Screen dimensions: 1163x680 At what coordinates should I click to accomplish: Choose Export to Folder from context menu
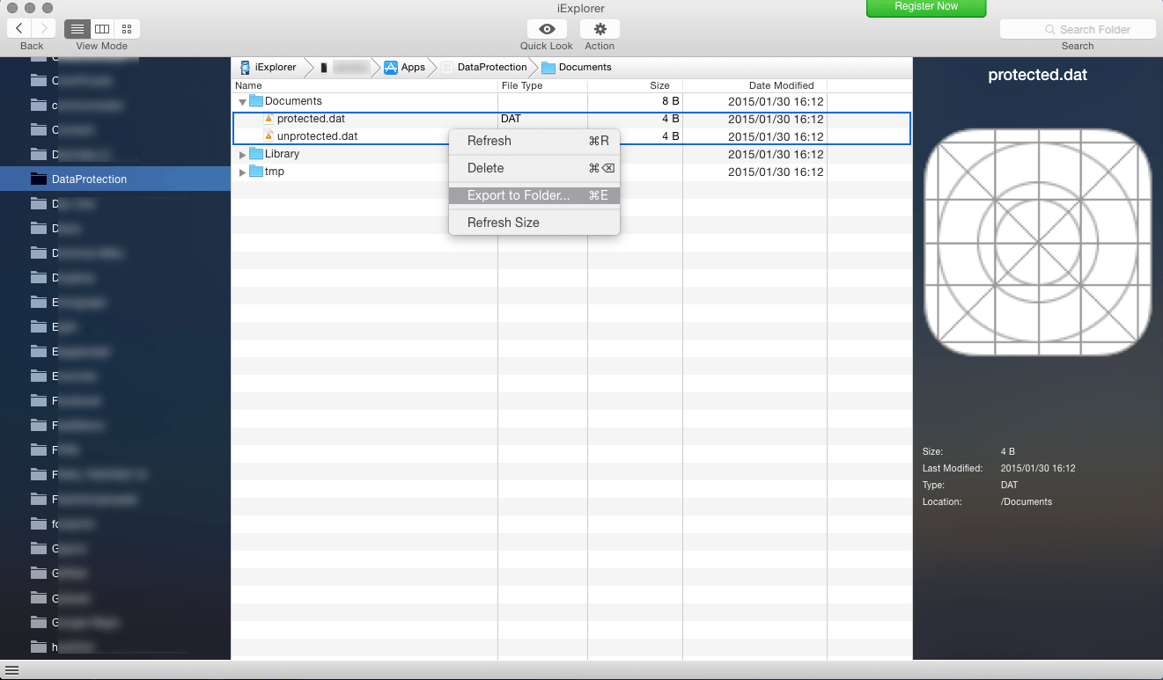coord(534,195)
